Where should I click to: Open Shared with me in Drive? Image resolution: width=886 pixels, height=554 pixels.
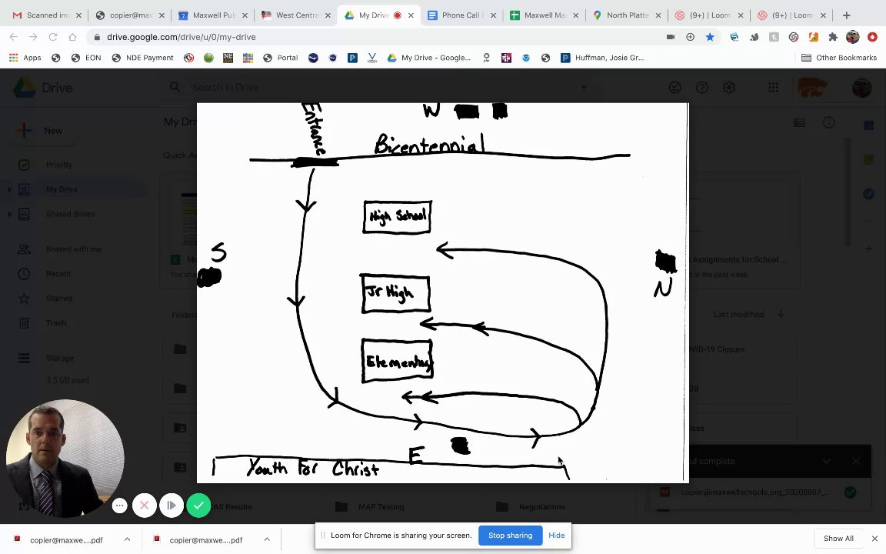pyautogui.click(x=74, y=249)
